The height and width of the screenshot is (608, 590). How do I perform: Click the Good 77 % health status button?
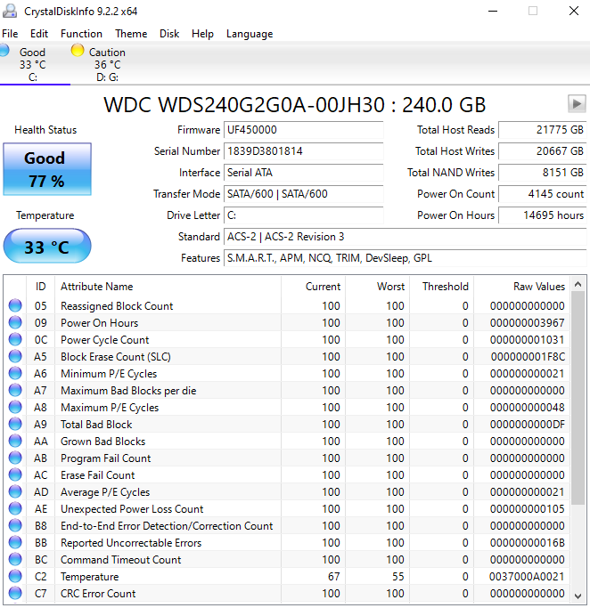pyautogui.click(x=47, y=169)
